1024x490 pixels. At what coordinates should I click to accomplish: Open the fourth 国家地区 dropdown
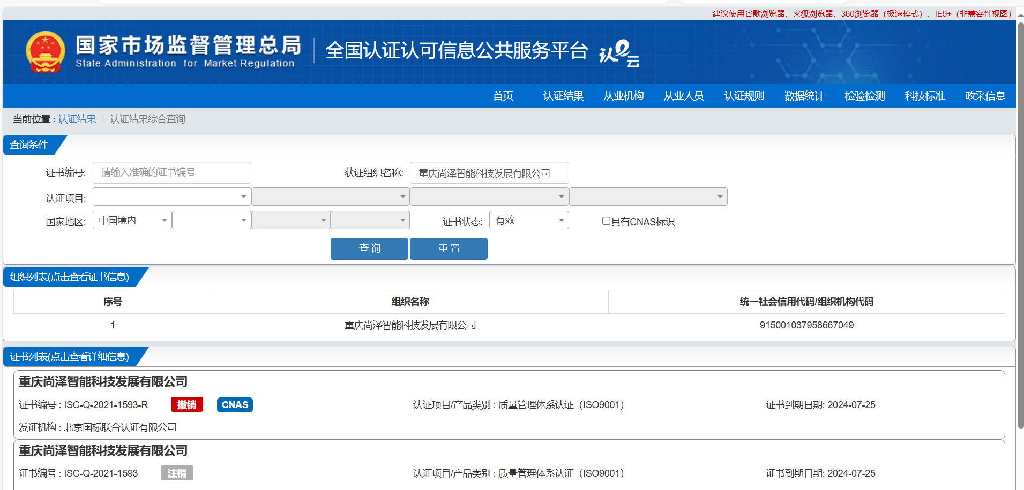[x=370, y=220]
